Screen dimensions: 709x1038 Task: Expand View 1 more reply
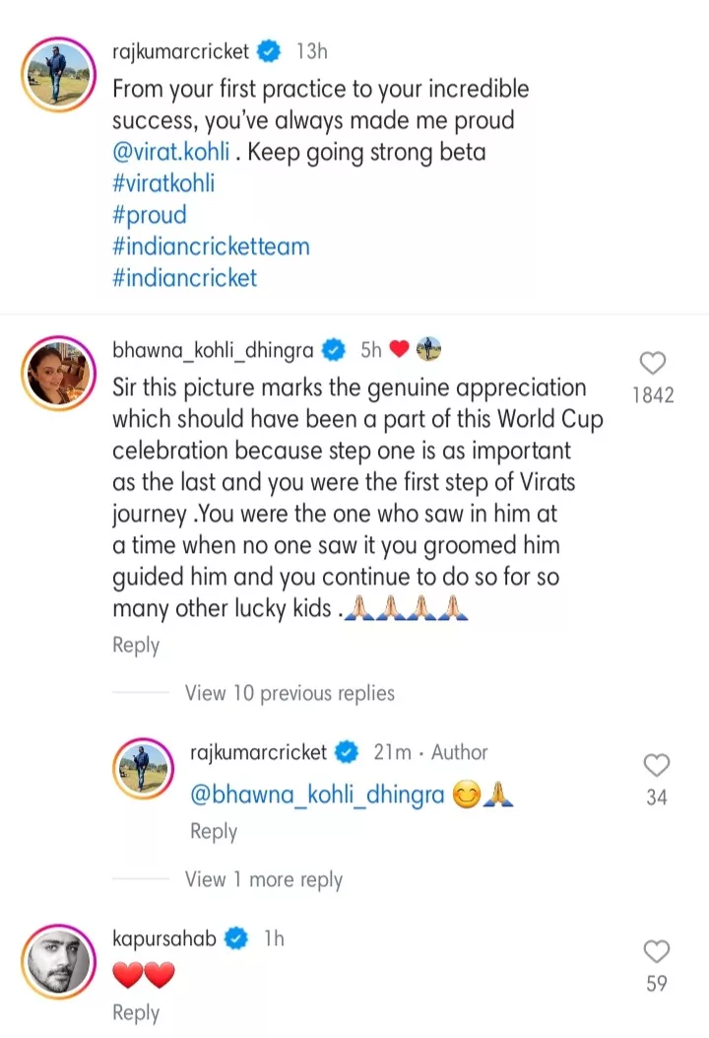coord(263,879)
